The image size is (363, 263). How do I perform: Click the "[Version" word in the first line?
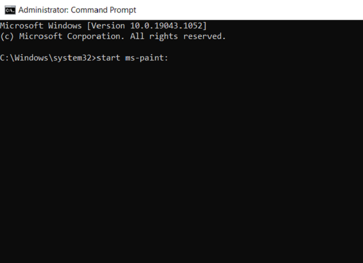(x=106, y=26)
